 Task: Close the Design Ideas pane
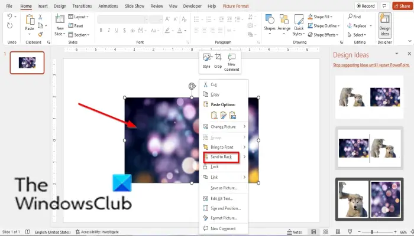(x=409, y=54)
